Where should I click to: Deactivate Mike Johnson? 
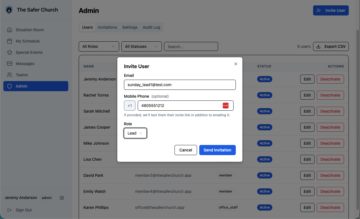(x=330, y=143)
